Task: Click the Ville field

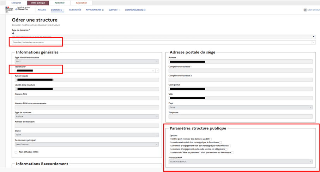Action: click(x=240, y=98)
